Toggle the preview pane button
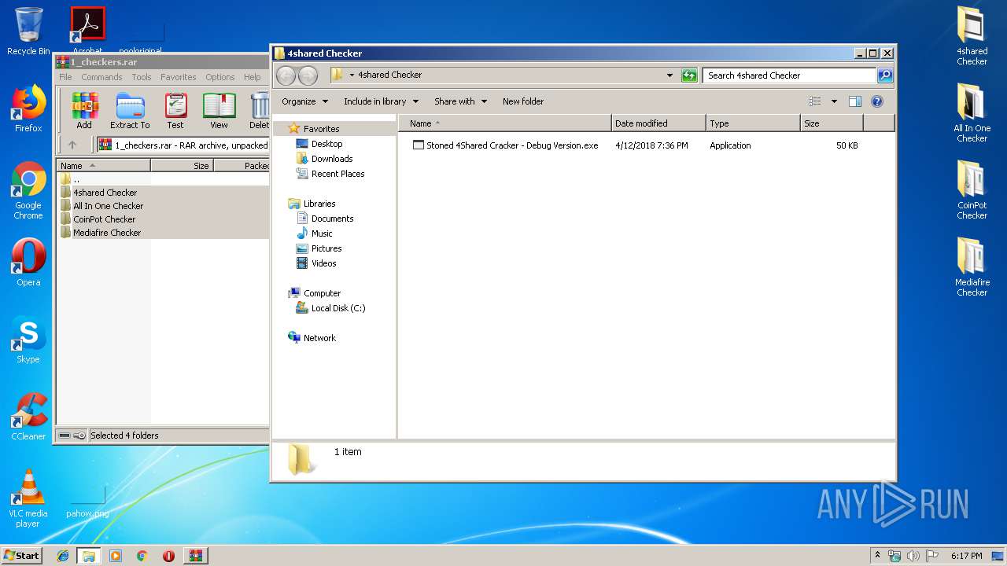This screenshot has height=566, width=1007. pos(855,101)
